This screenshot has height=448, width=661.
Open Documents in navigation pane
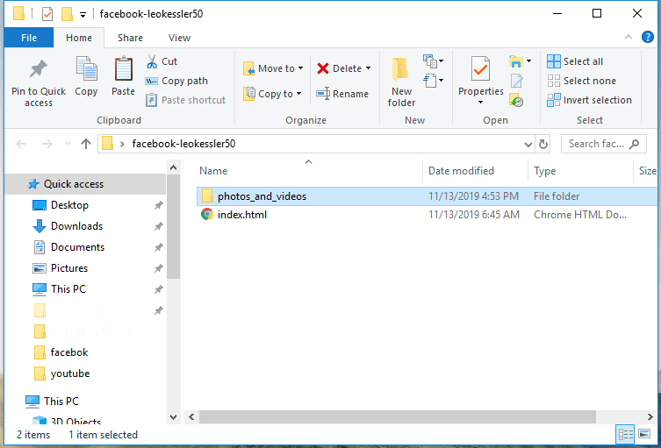pos(77,247)
